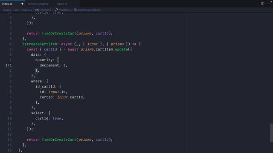The image size is (273, 153).
Task: Click the arrow function '=>' operator
Action: pyautogui.click(x=134, y=44)
